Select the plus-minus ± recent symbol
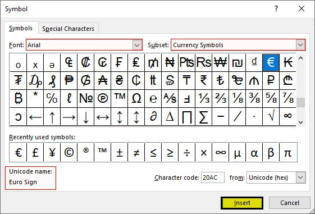Viewport: 315px width, 214px height. coord(120,152)
